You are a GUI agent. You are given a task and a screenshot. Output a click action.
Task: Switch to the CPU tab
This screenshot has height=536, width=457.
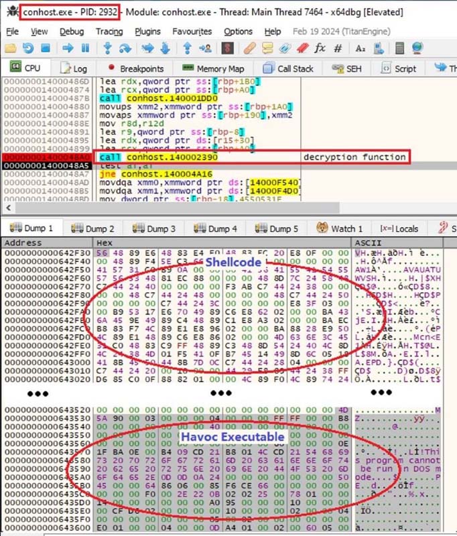[25, 68]
